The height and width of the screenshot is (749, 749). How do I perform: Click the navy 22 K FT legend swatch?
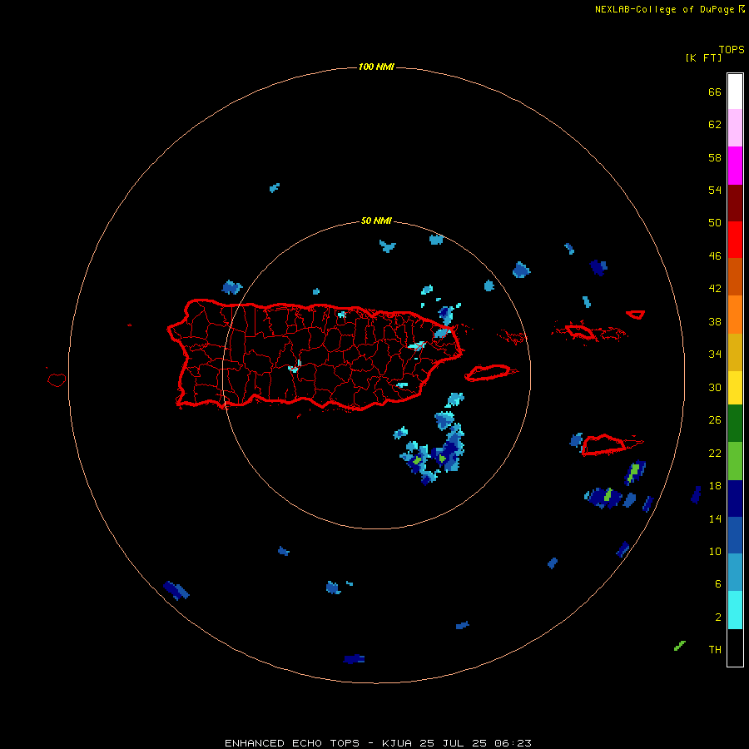[735, 499]
